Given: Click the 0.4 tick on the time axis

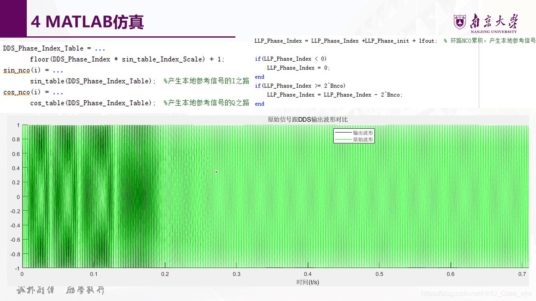Looking at the screenshot, I should click(x=308, y=274).
